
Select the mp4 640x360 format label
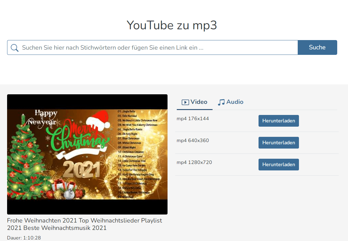pyautogui.click(x=193, y=140)
